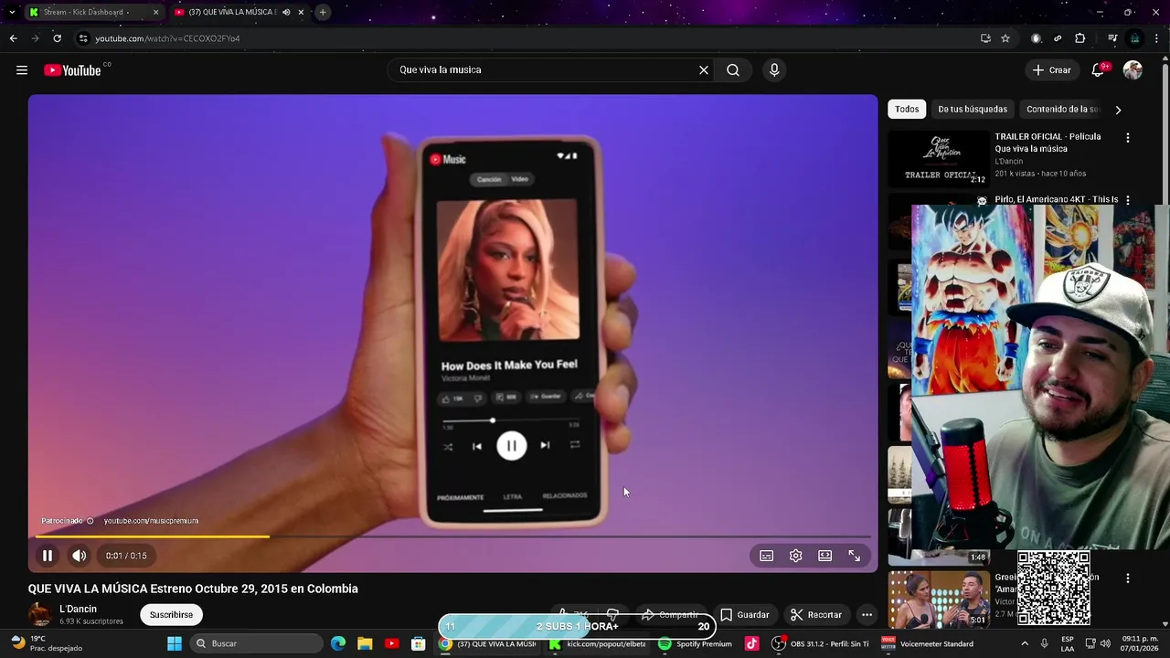Click the L'Dancin channel avatar
Image resolution: width=1170 pixels, height=658 pixels.
[39, 615]
